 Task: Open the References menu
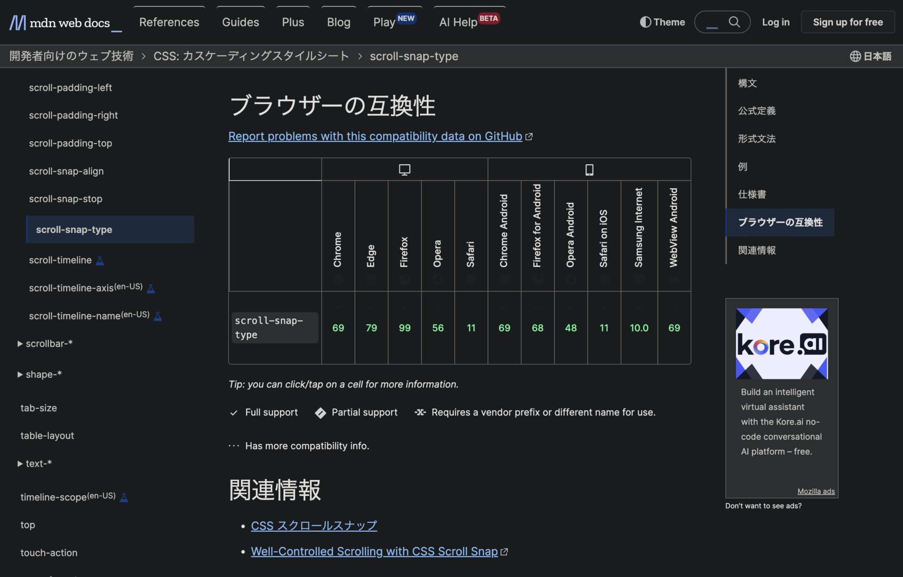pos(169,22)
